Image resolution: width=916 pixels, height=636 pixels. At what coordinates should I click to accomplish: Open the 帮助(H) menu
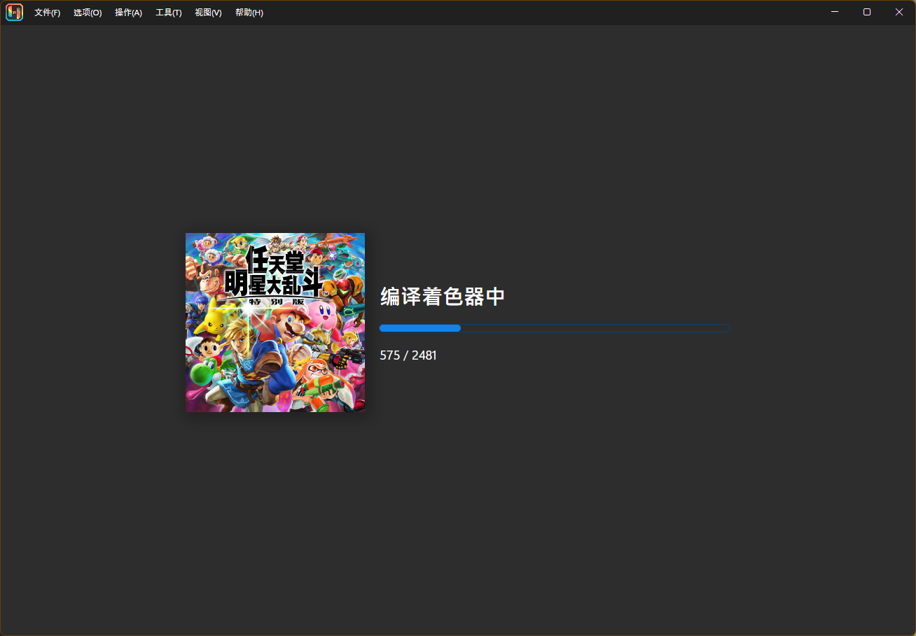[x=249, y=13]
